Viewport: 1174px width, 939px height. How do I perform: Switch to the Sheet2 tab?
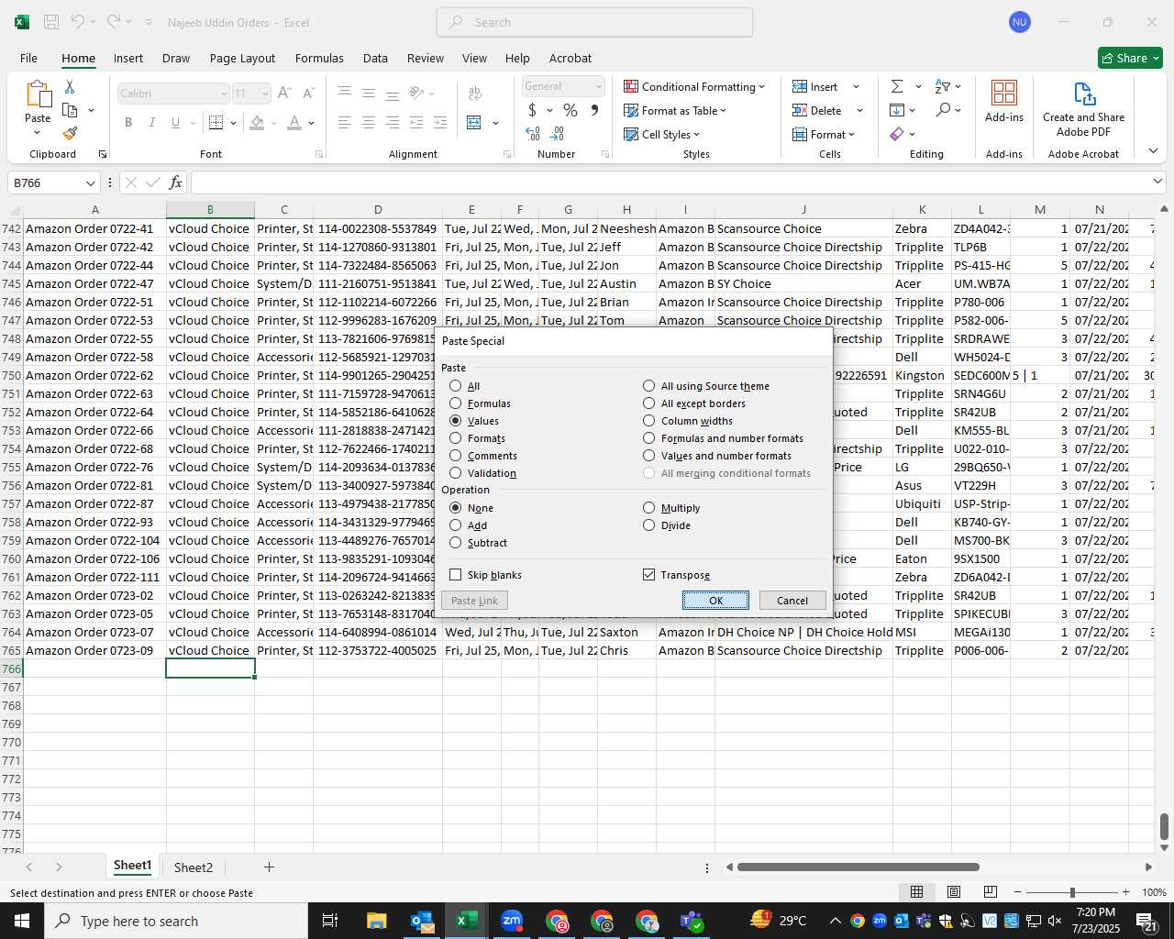(194, 867)
